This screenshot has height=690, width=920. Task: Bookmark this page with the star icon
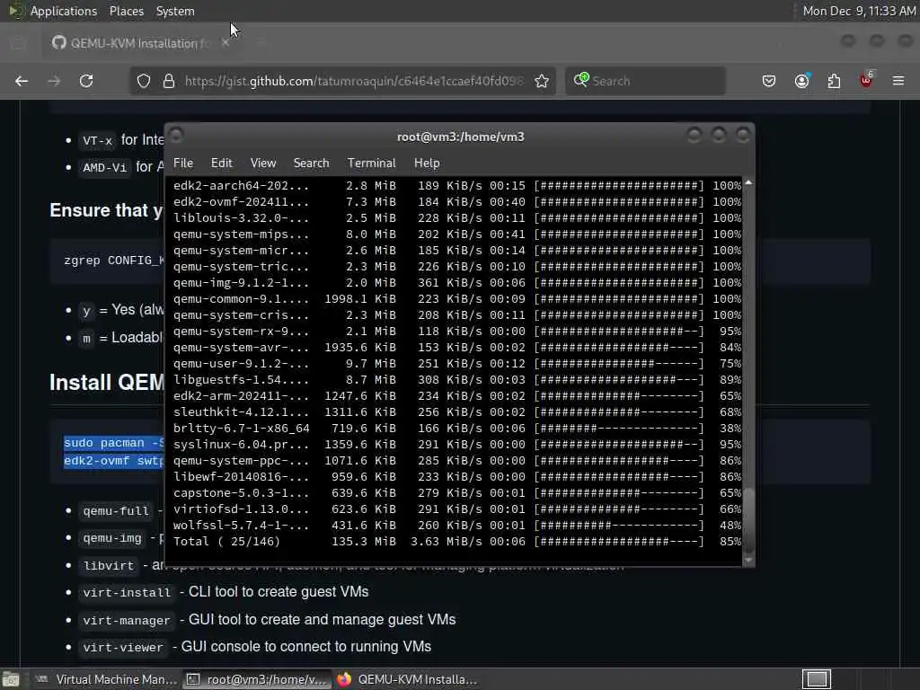[542, 81]
